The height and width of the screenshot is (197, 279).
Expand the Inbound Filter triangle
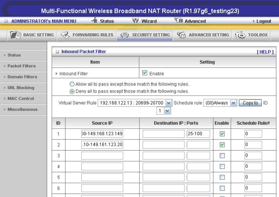[56, 74]
